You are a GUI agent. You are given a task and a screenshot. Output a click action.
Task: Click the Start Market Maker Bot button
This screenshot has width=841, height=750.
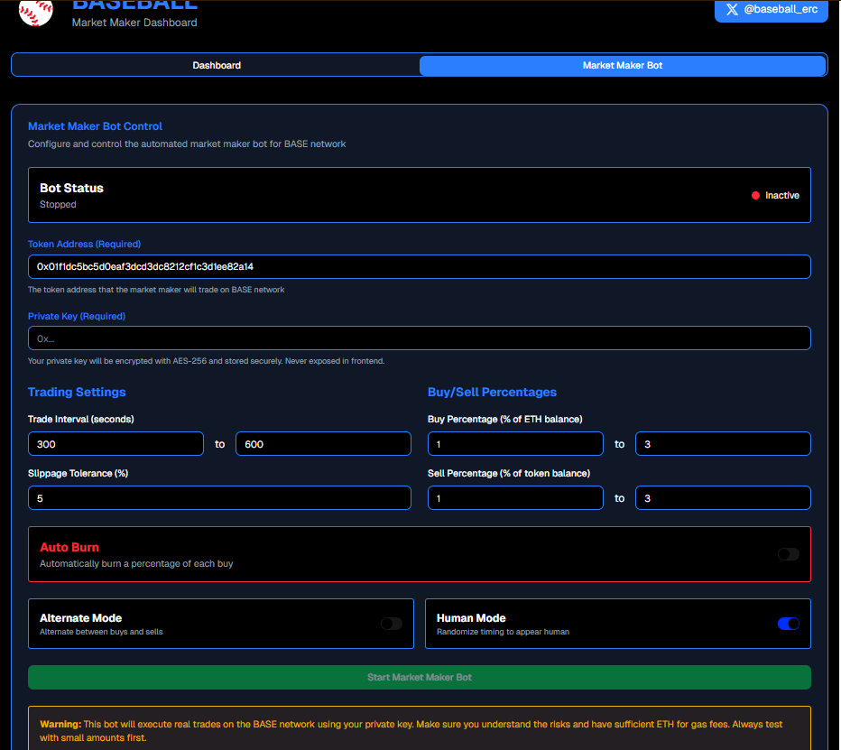coord(419,677)
